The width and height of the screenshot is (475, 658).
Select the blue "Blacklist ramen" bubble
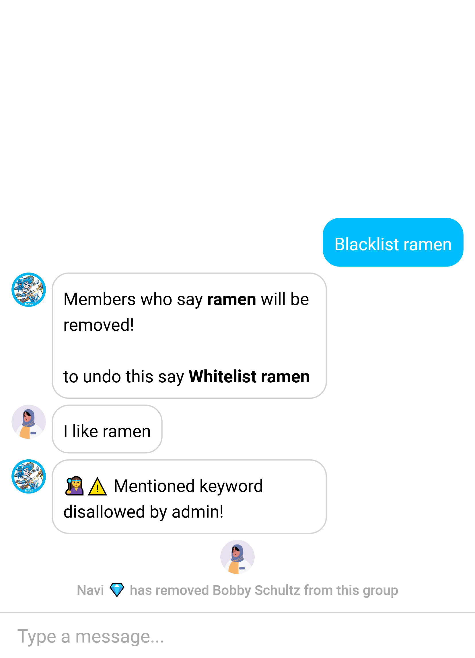(393, 242)
